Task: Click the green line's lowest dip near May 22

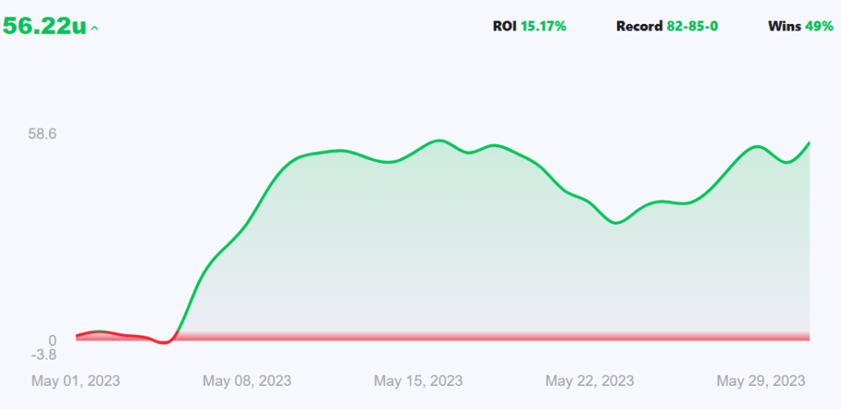Action: [x=617, y=223]
